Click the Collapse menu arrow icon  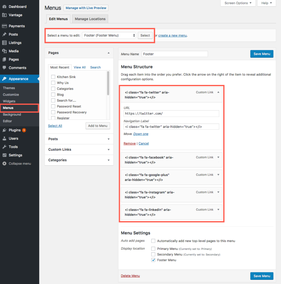coord(5,163)
